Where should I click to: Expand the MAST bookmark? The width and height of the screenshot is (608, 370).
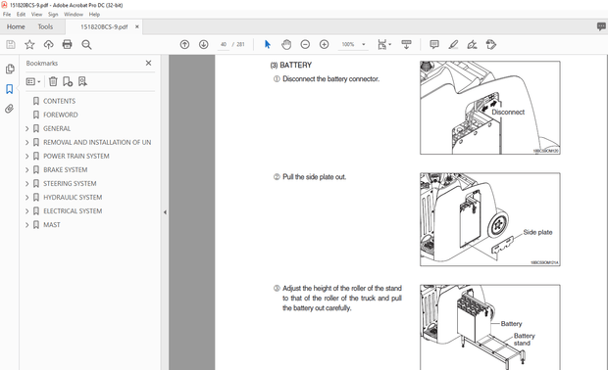pos(26,225)
